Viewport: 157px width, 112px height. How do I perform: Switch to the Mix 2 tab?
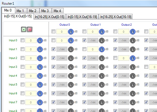[33, 11]
